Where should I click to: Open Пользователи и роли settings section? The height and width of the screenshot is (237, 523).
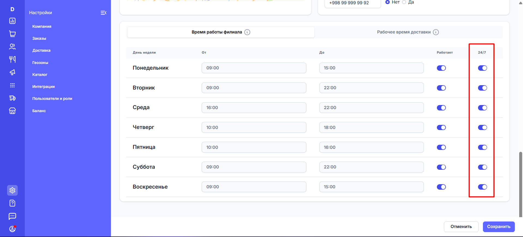click(x=52, y=99)
